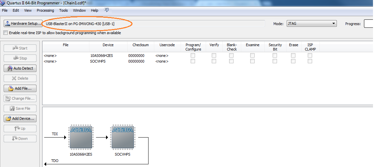Click the Progress bar field
This screenshot has height=167, width=375.
coord(369,24)
